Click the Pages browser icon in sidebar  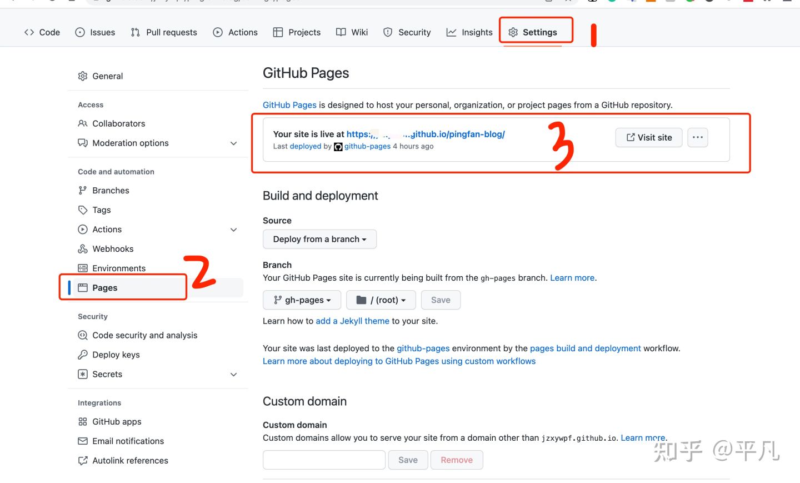[83, 287]
